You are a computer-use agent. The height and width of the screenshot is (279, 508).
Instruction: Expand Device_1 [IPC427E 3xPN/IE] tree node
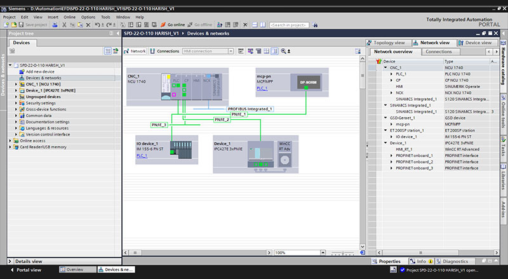pos(16,90)
